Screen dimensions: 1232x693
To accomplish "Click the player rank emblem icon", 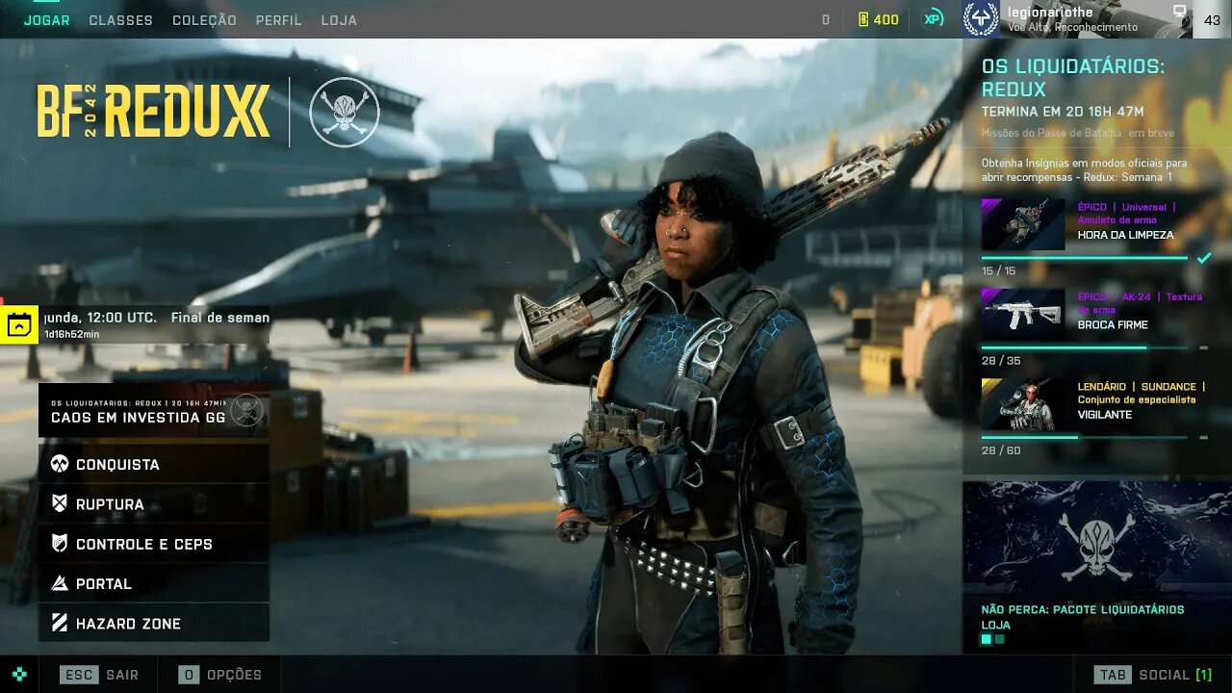I will point(981,19).
